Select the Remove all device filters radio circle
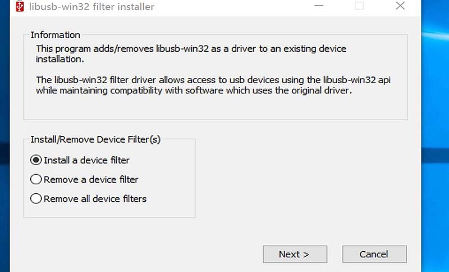The width and height of the screenshot is (449, 272). coord(36,198)
